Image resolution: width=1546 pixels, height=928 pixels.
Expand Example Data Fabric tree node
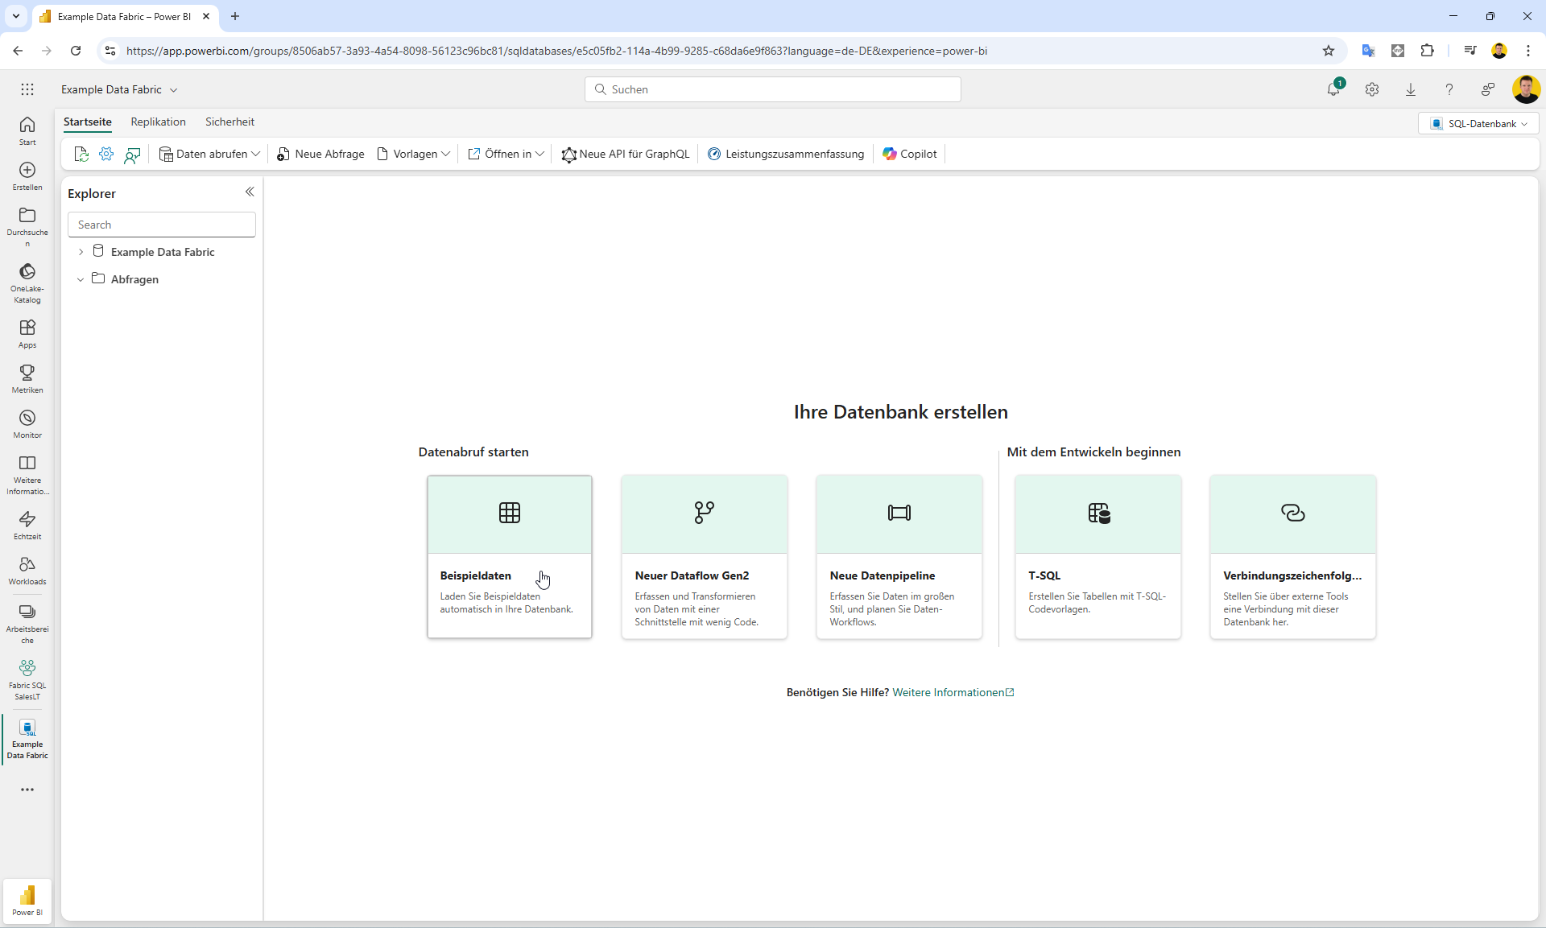pos(81,252)
